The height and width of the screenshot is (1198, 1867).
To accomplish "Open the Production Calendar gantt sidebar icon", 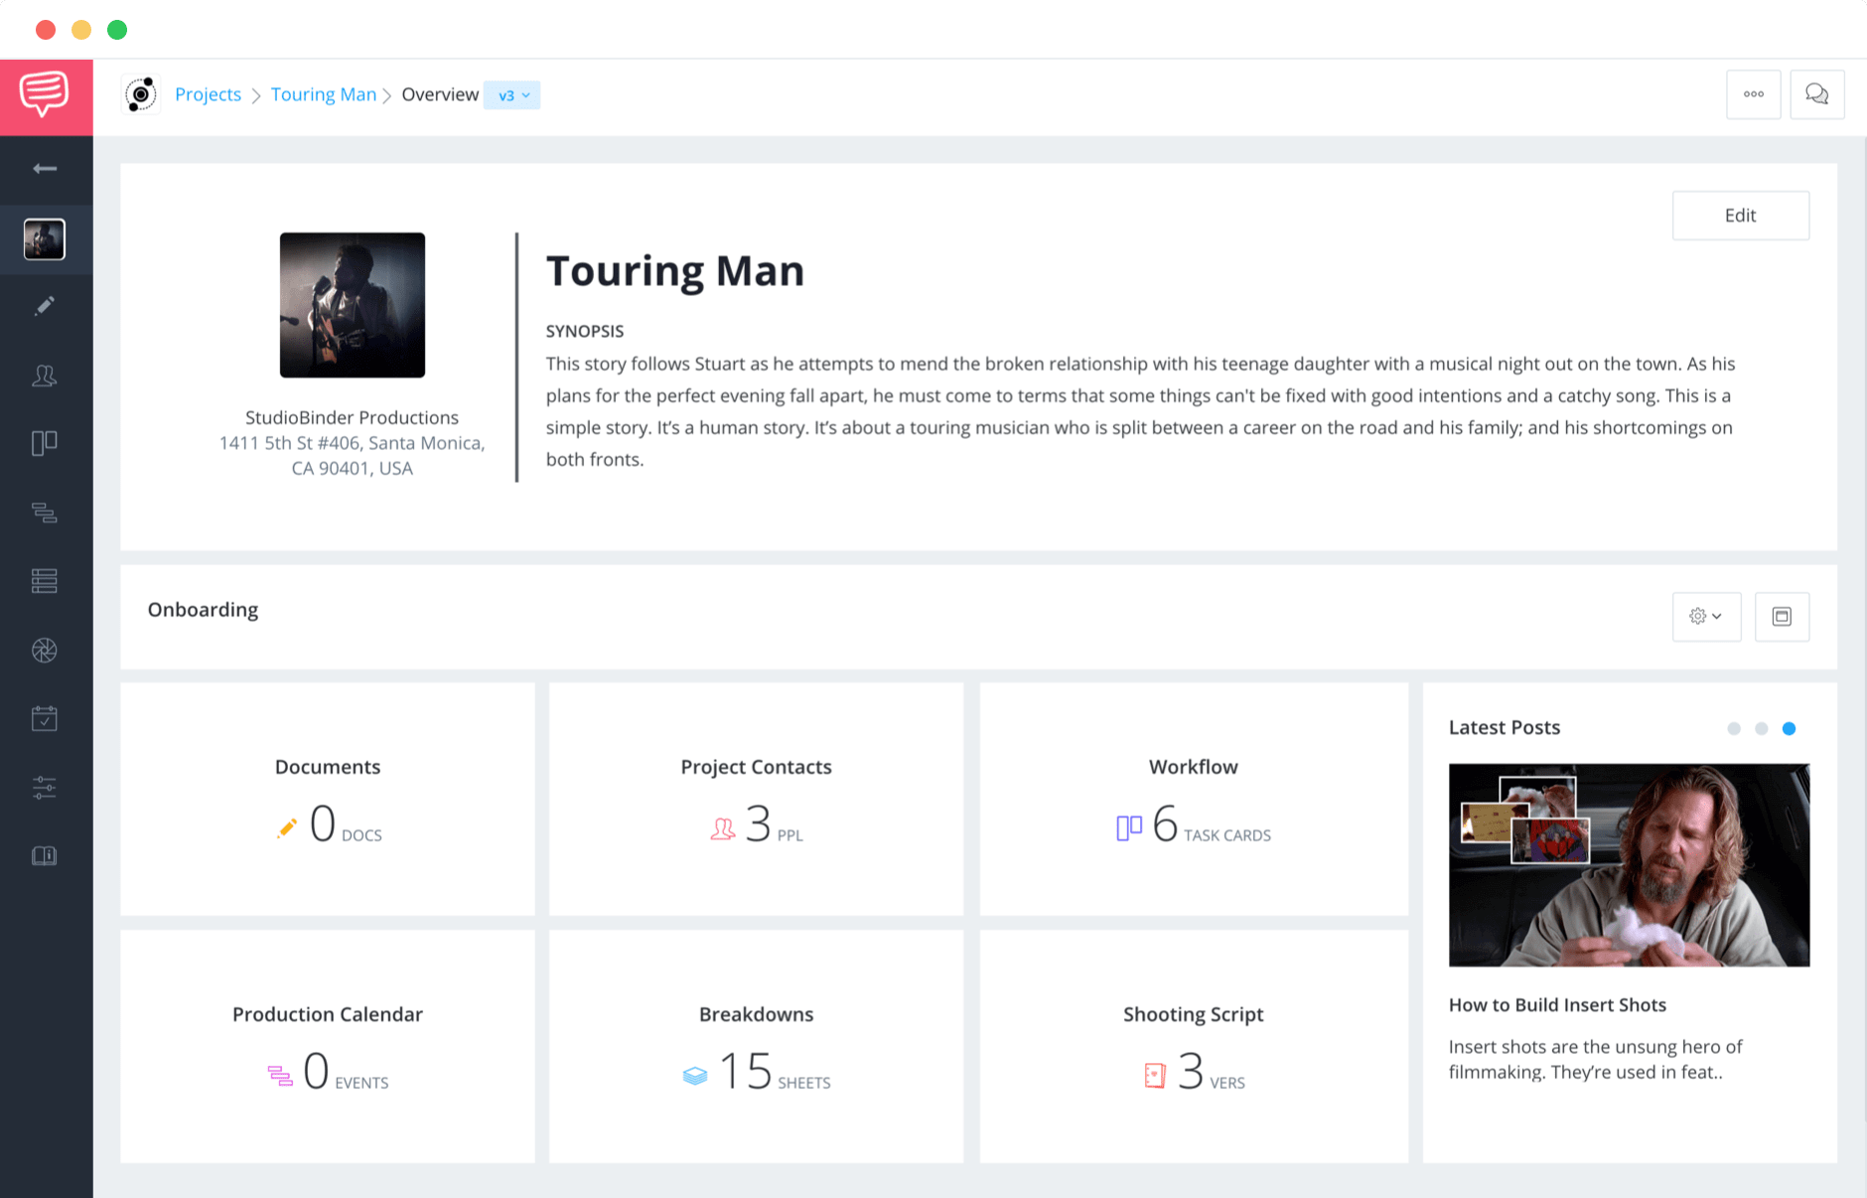I will (45, 512).
